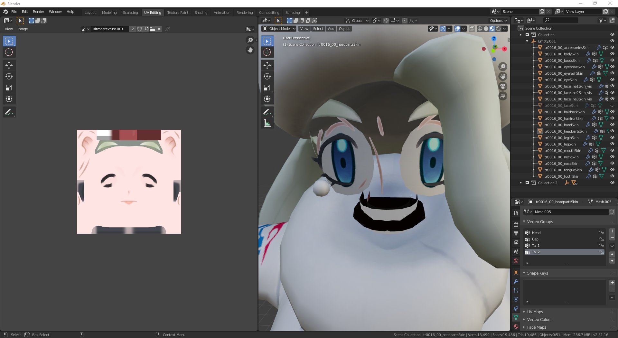Select the Cursor tool in the 3D viewport

pos(267,52)
